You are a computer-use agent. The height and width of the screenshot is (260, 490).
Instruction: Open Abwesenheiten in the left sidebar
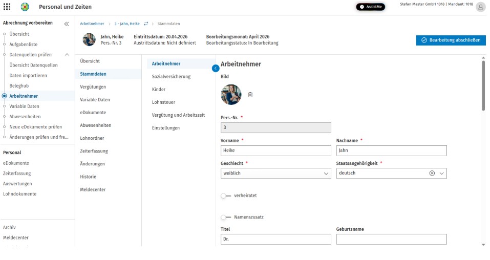(x=25, y=117)
